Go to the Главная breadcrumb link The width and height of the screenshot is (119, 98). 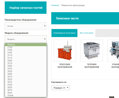pos(55,5)
